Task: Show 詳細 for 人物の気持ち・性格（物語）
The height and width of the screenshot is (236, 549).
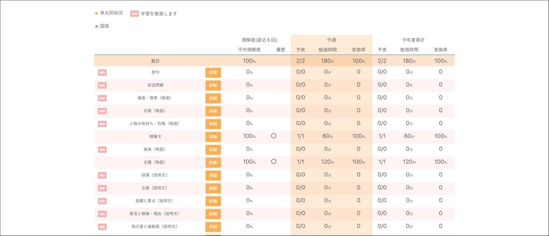Action: tap(213, 123)
